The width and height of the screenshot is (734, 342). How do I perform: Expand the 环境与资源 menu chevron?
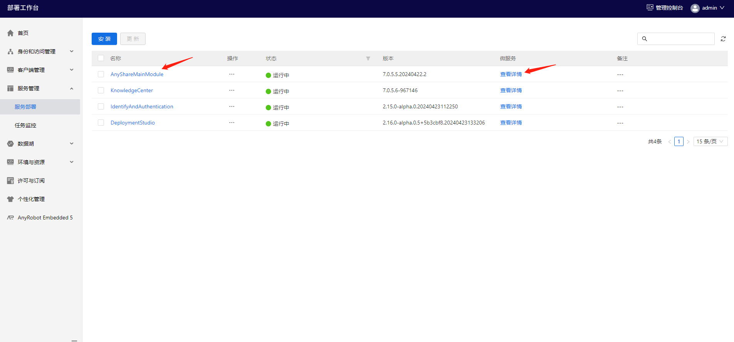coord(72,162)
